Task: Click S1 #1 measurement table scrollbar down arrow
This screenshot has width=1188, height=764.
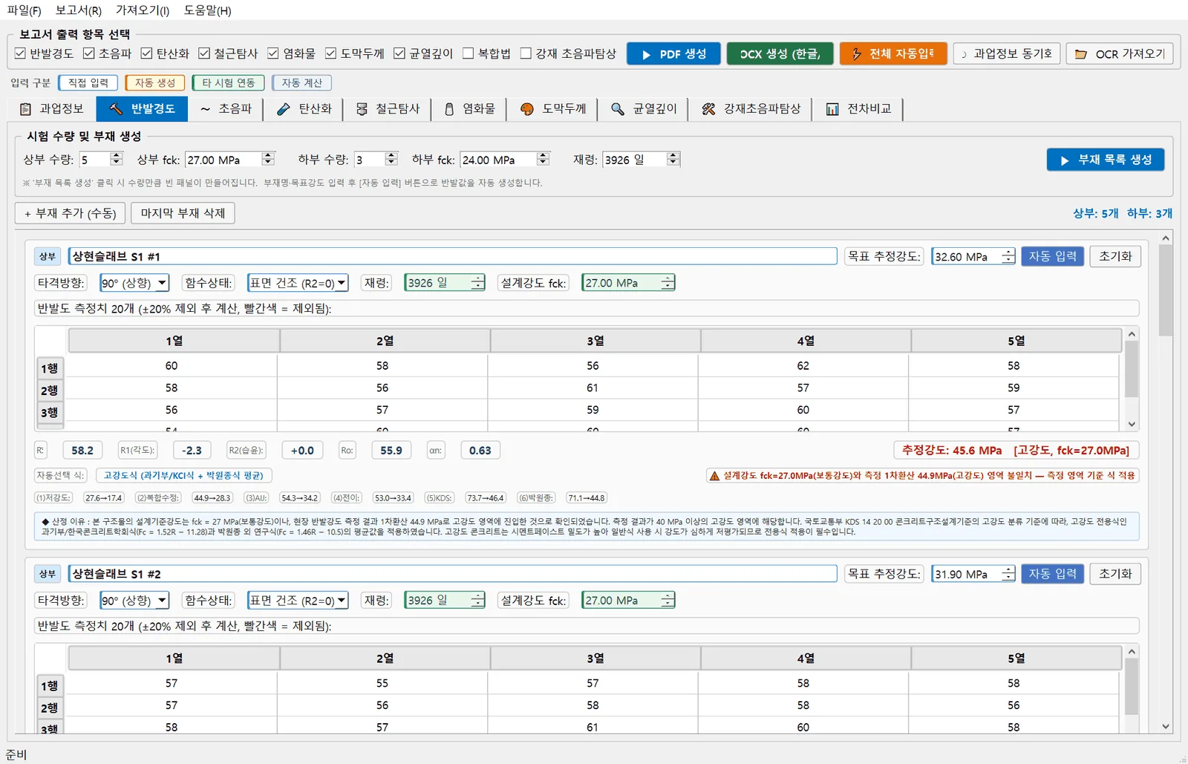Action: [x=1132, y=424]
